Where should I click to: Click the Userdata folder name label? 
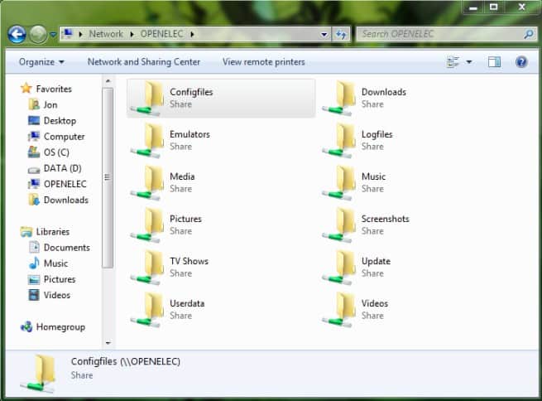point(187,303)
